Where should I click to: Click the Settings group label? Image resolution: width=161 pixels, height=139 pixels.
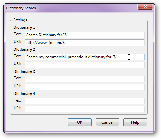click(20, 20)
